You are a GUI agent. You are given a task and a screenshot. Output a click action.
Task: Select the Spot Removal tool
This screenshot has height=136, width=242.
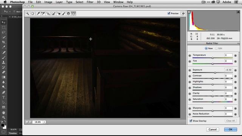(x=54, y=14)
